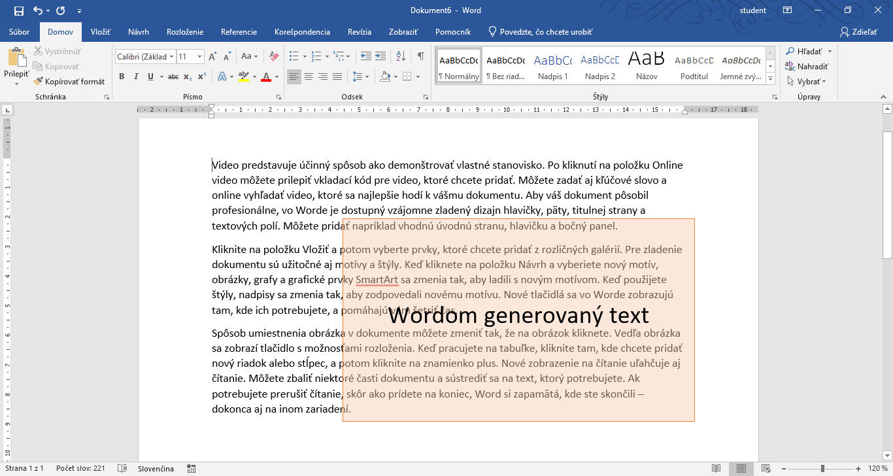Screen dimensions: 893x476
Task: Click the shading paint bucket icon
Action: click(385, 76)
